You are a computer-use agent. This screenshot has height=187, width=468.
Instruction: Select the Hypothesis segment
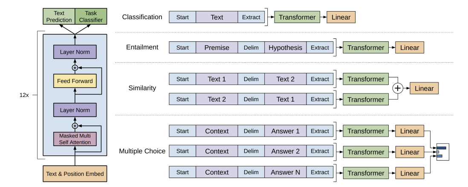click(285, 47)
